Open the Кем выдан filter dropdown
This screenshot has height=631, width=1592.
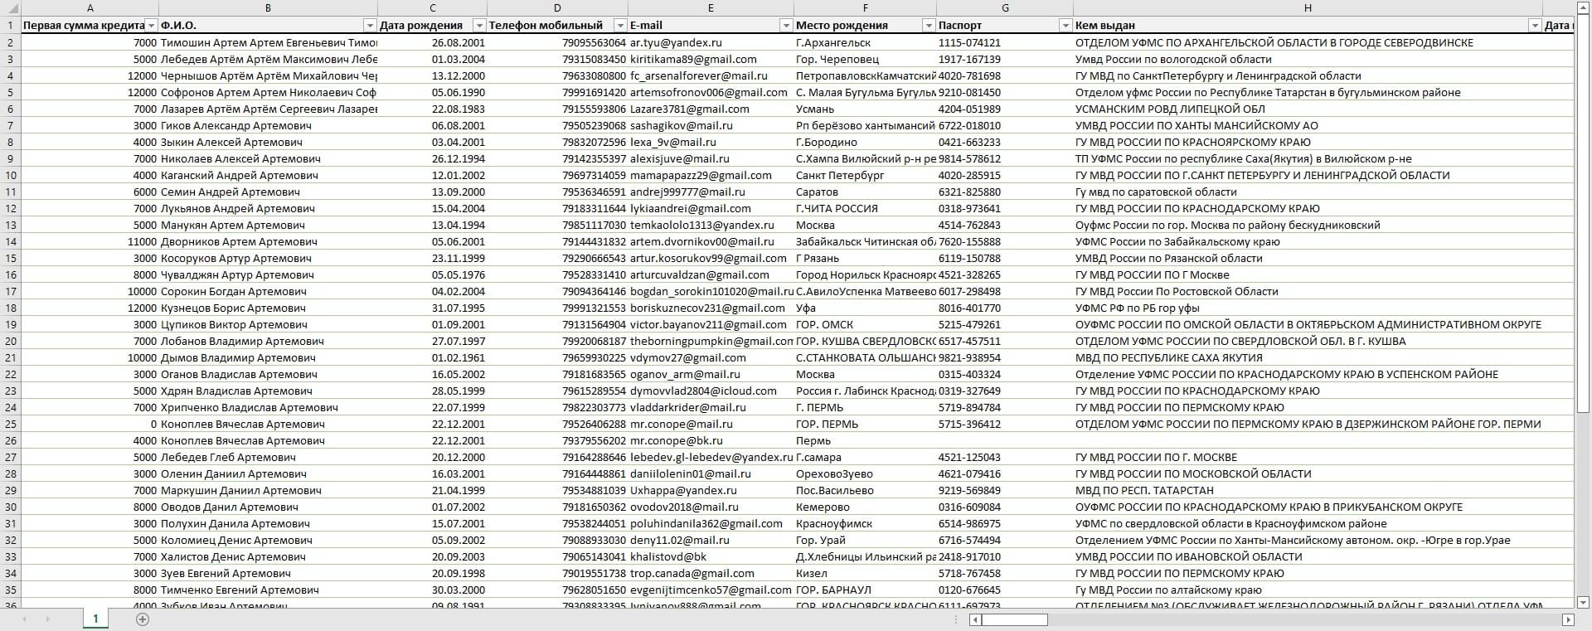1535,26
